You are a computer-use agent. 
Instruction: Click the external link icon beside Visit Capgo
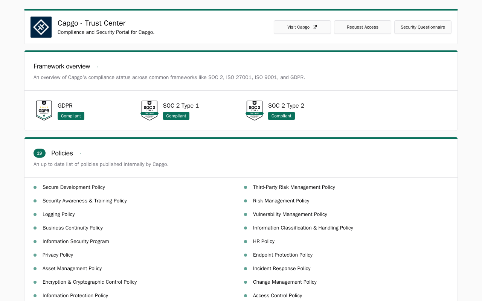(315, 27)
